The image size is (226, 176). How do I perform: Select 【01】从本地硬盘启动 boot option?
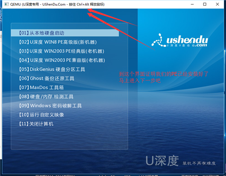(65, 33)
